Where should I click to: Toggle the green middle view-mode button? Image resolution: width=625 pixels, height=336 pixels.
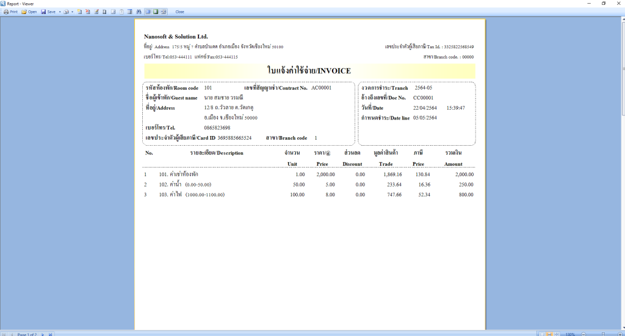156,12
